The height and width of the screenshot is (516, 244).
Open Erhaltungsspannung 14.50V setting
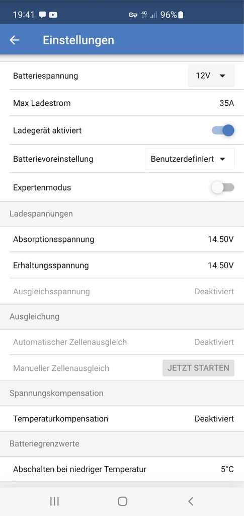tap(122, 265)
